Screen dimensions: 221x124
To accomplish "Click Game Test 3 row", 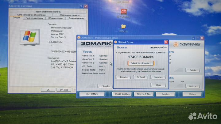I will coord(95,63).
